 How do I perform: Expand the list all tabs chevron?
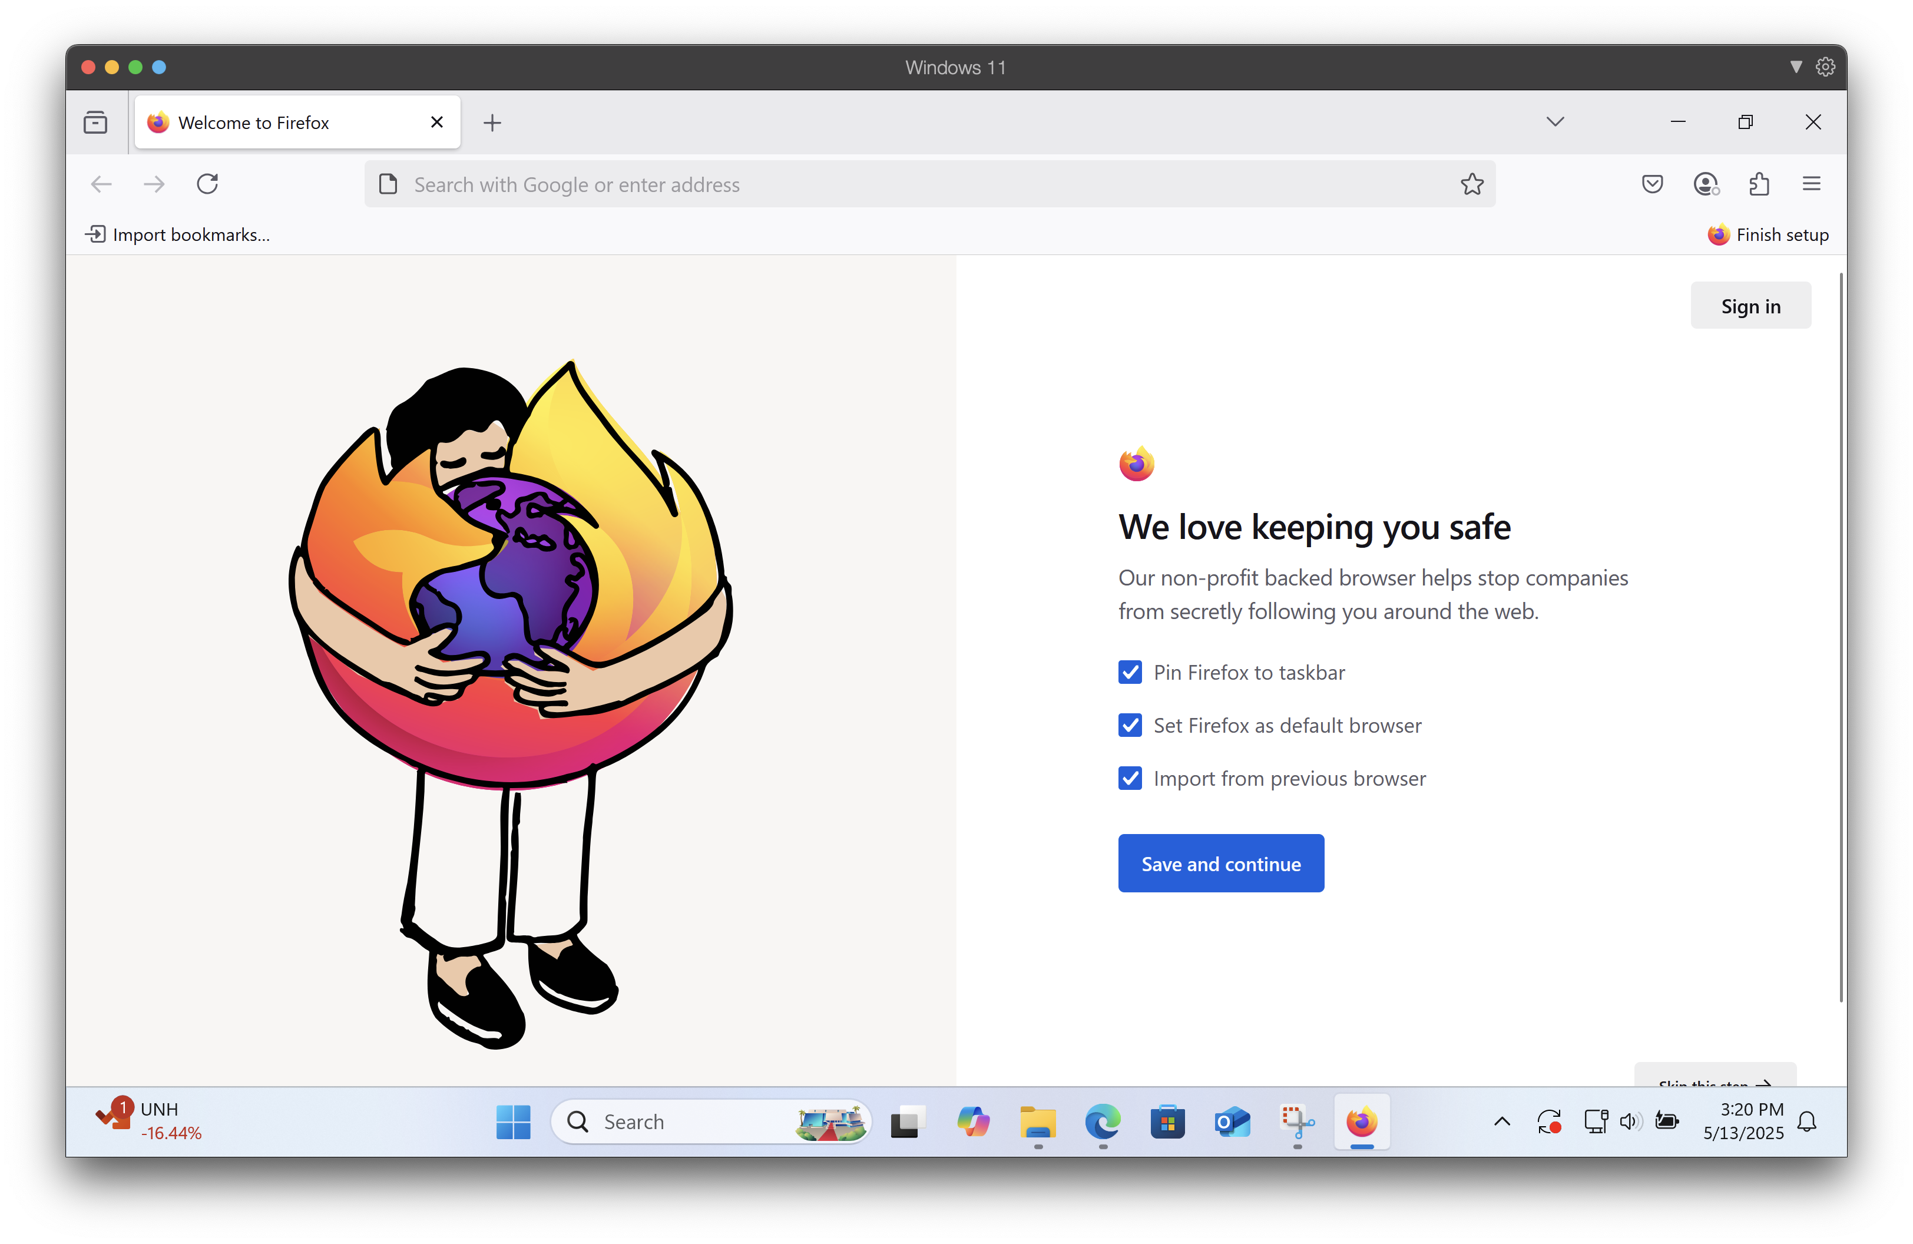tap(1554, 122)
